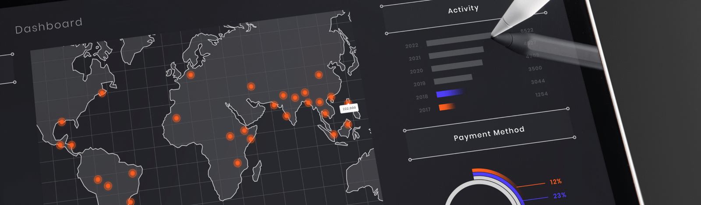Viewport: 701px width, 205px height.
Task: Click the map marker in Central Asia
Action: tap(251, 86)
